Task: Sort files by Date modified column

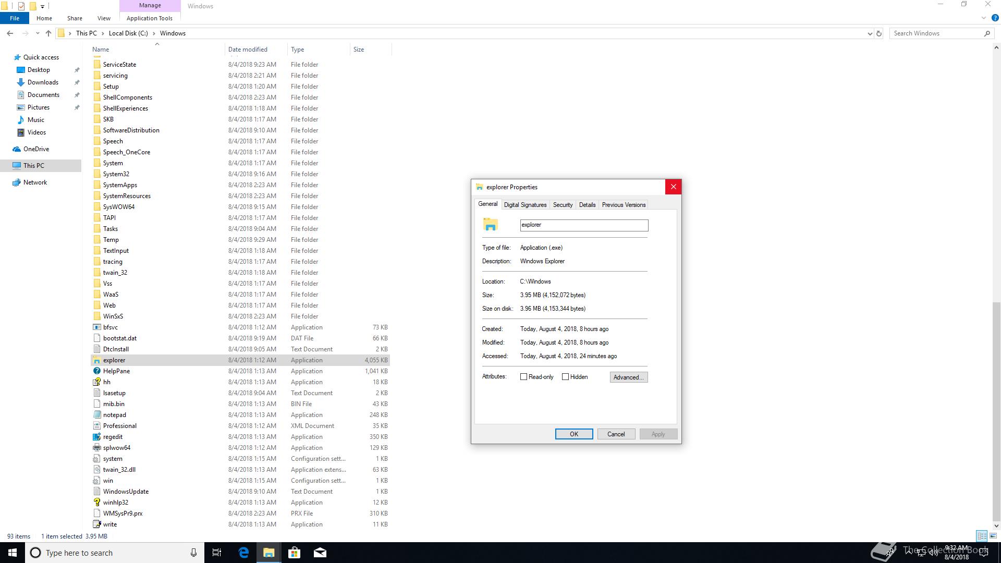Action: point(256,50)
